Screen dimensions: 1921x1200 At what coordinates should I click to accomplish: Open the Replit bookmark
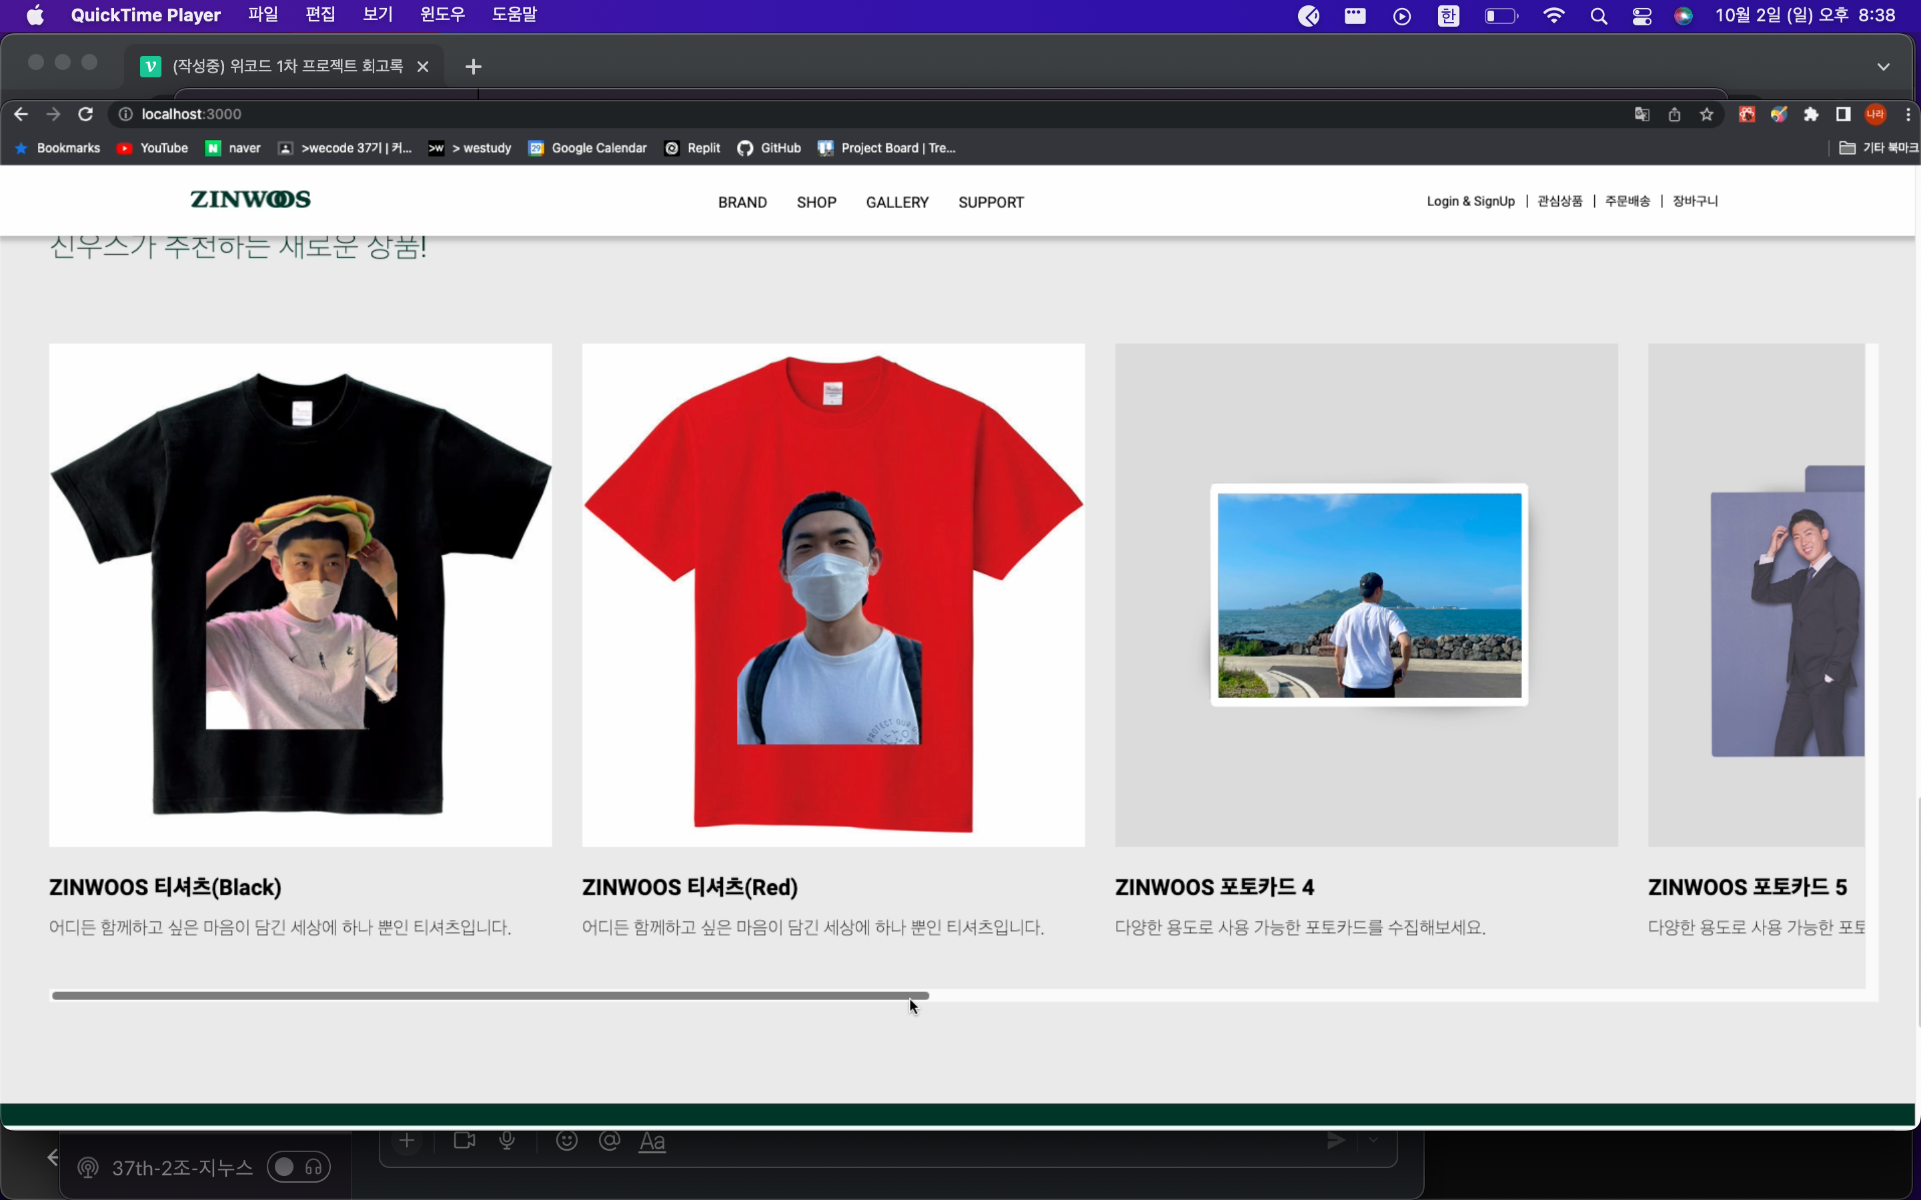pos(692,147)
